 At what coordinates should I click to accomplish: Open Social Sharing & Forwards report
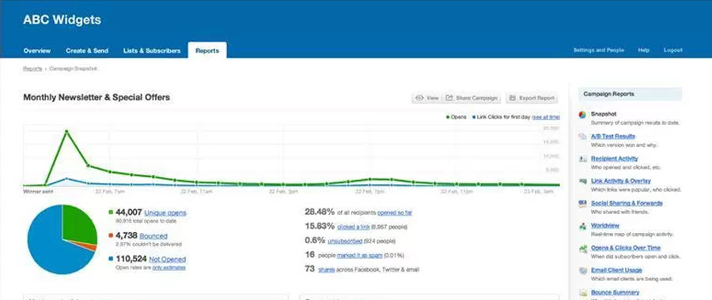(627, 203)
